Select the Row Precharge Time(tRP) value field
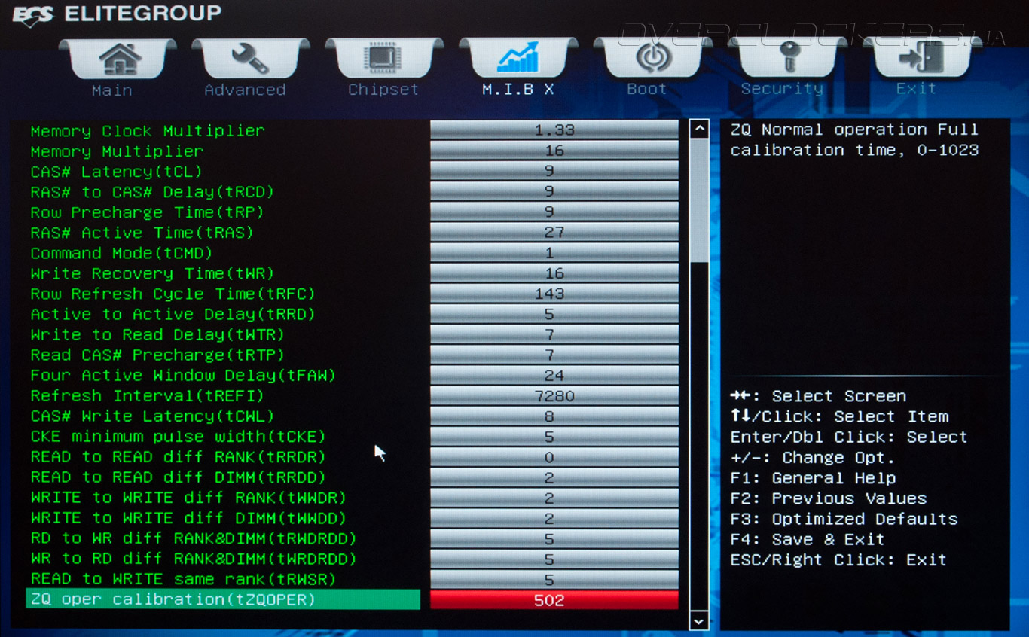Screen dimensions: 1029x637 pos(554,212)
